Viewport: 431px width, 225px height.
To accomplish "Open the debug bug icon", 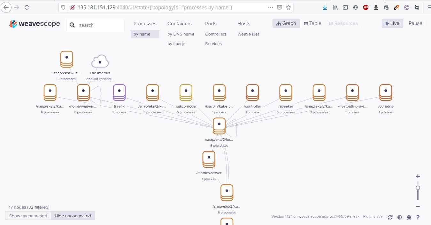I will (x=409, y=217).
